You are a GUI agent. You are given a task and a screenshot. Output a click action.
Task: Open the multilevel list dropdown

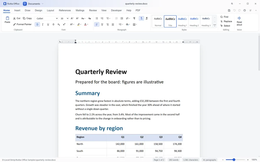(x=108, y=18)
